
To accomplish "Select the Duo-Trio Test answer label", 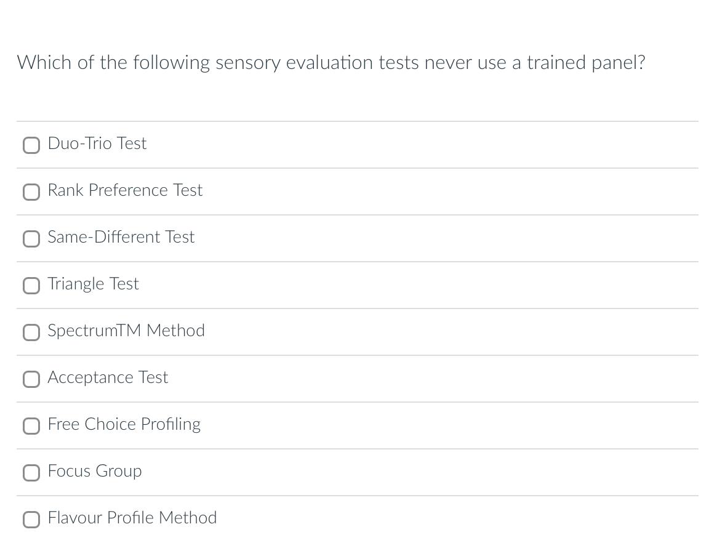I will (97, 143).
